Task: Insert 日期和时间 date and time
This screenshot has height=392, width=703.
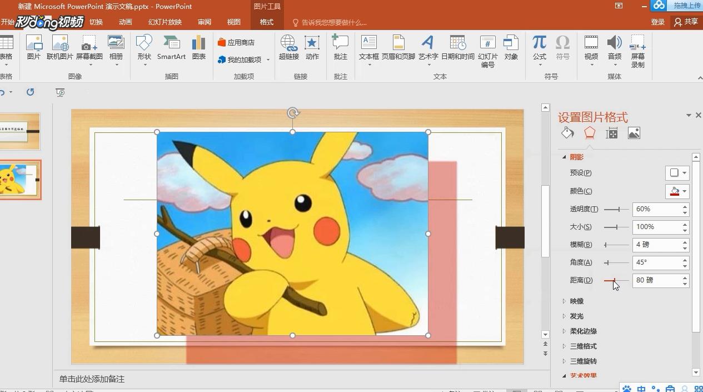Action: point(458,48)
